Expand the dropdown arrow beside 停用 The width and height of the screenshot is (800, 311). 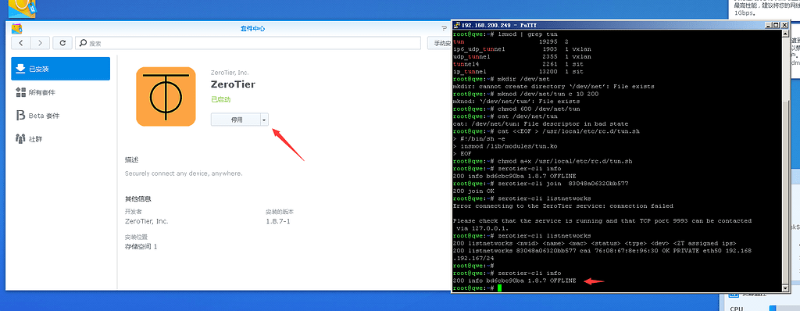(264, 120)
